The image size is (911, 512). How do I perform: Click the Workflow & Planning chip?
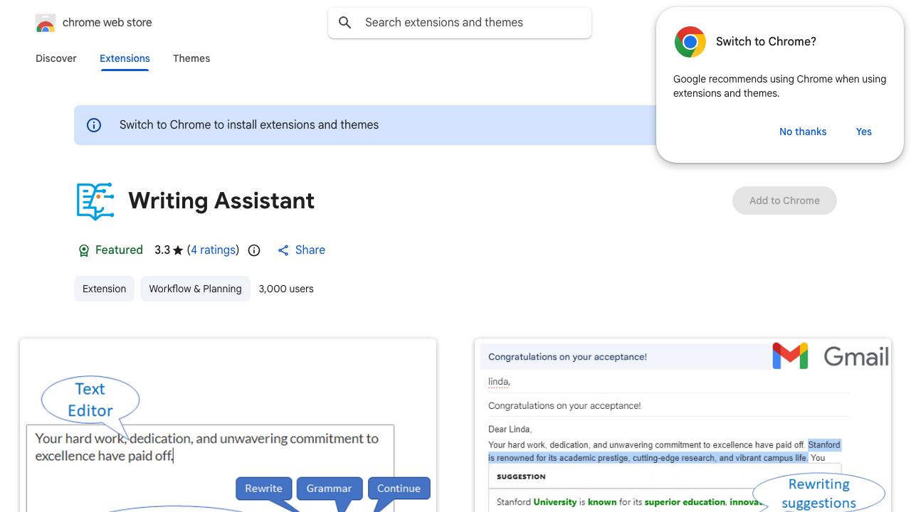(195, 289)
